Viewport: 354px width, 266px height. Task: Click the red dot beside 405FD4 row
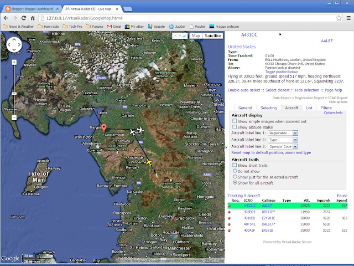229,212
